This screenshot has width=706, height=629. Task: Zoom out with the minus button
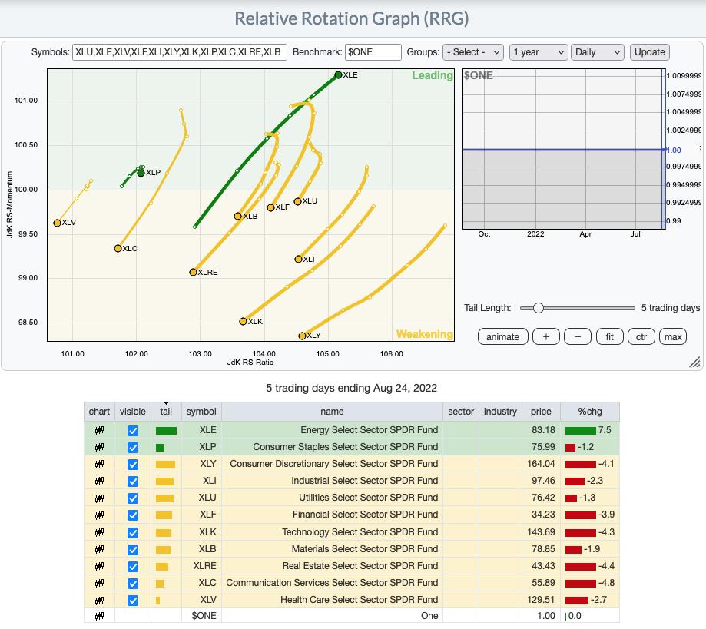[x=578, y=337]
